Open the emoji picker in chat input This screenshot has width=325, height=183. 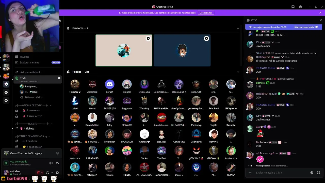click(x=312, y=173)
